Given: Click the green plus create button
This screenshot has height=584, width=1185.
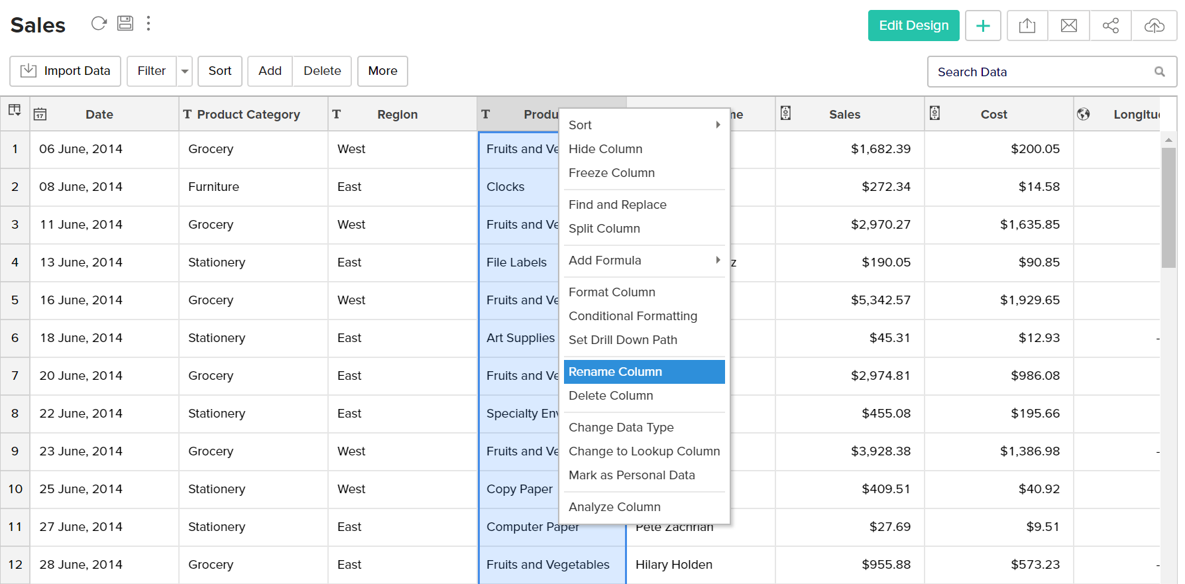Looking at the screenshot, I should 983,26.
